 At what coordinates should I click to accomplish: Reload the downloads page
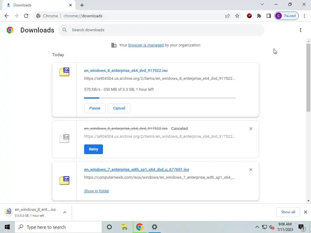[x=26, y=16]
